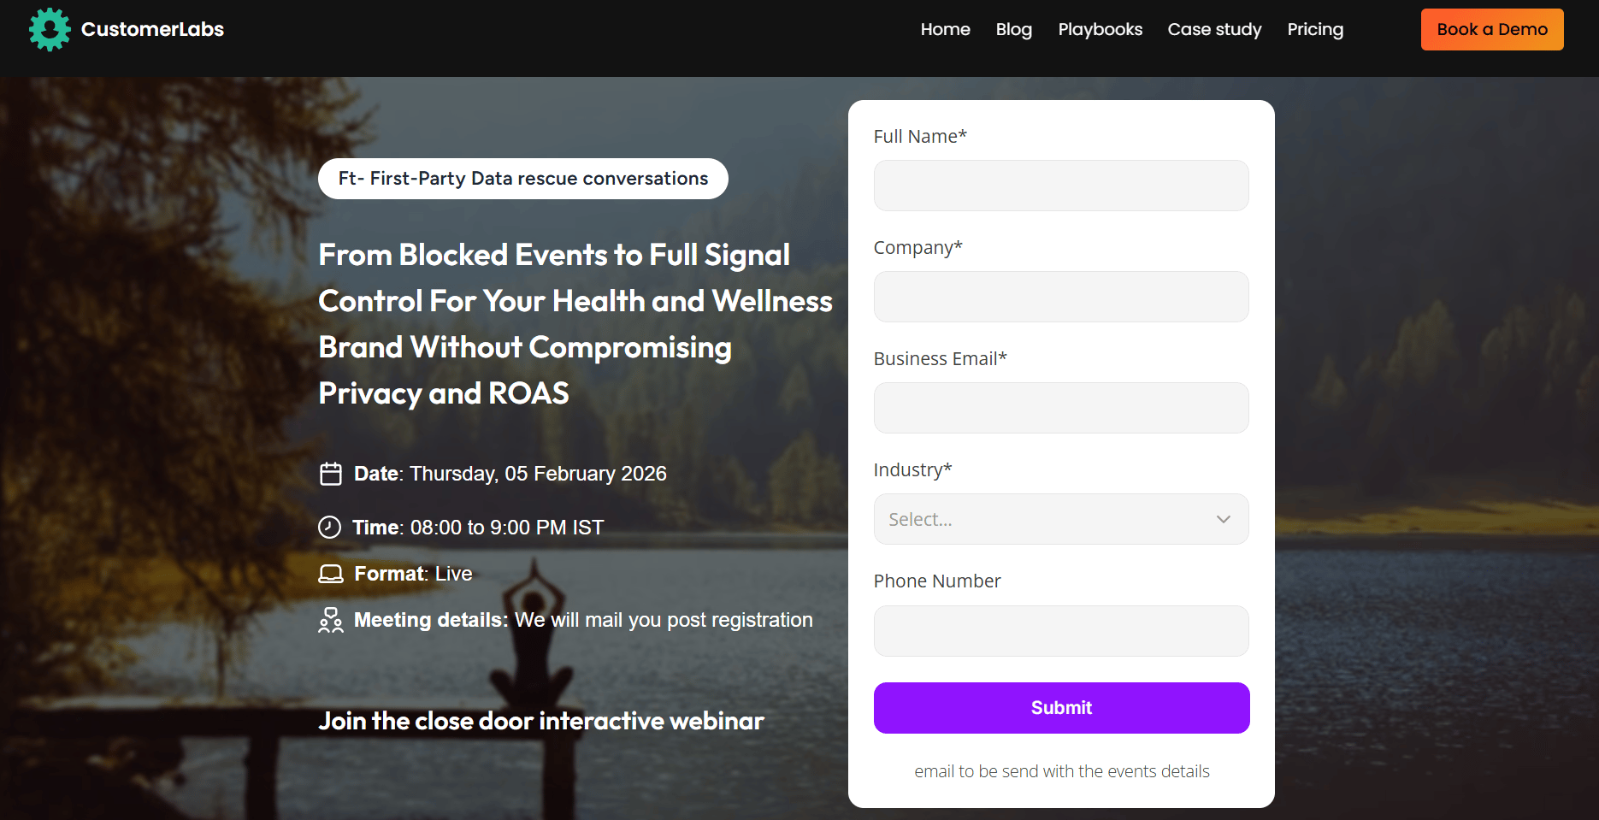
Task: Click the Phone Number field
Action: click(x=1061, y=631)
